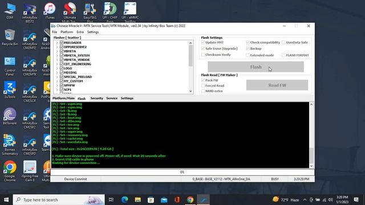Expand OPPORESERVE2 tree node

[x=57, y=47]
